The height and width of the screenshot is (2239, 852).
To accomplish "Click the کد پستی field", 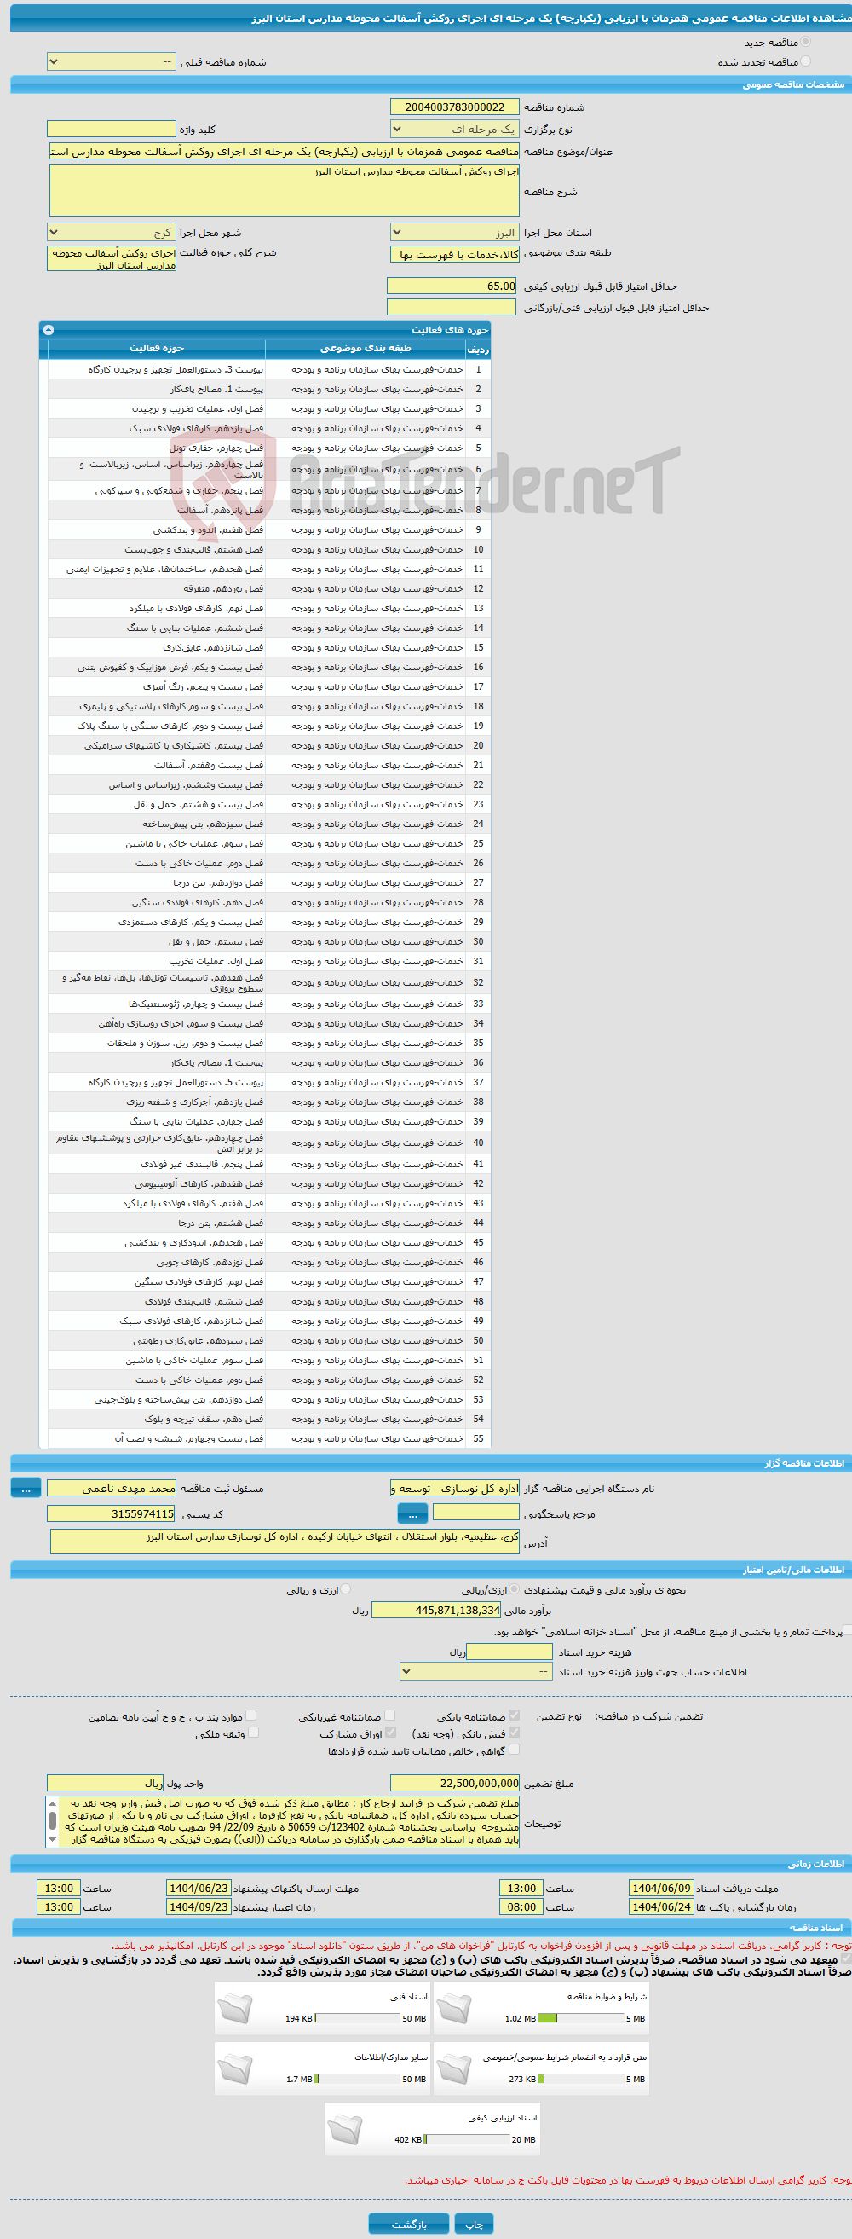I will [111, 1513].
